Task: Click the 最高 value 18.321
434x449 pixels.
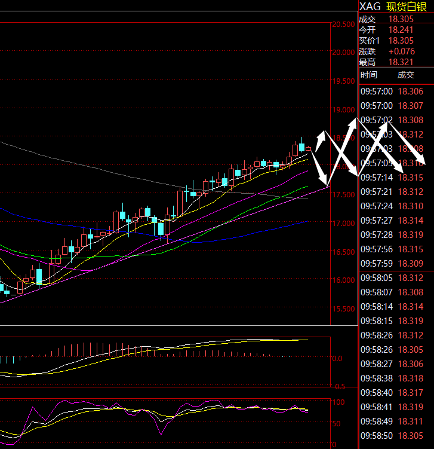Action: pos(399,62)
